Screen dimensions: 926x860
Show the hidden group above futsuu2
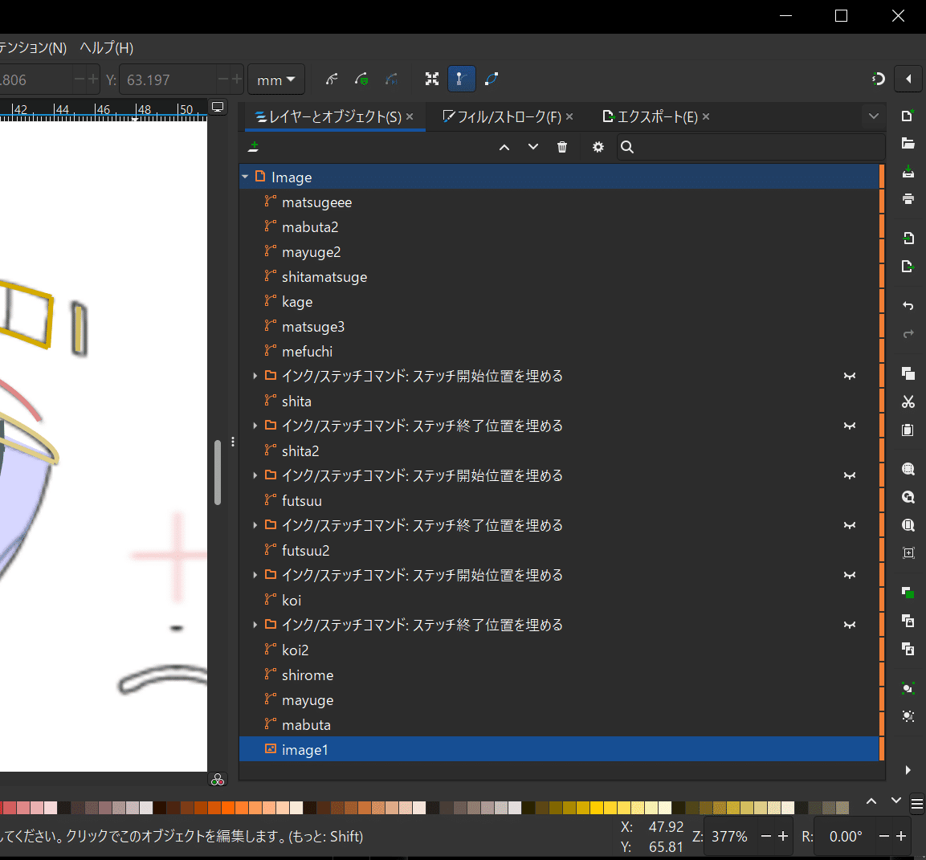(850, 526)
